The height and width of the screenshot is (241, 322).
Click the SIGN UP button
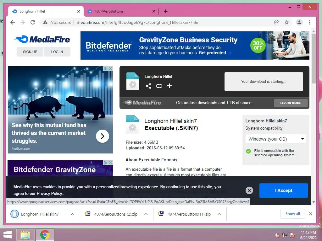(30, 52)
